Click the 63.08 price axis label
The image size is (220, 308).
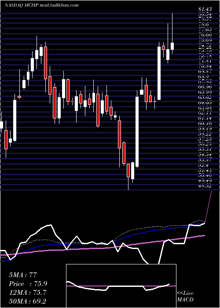tap(205, 108)
